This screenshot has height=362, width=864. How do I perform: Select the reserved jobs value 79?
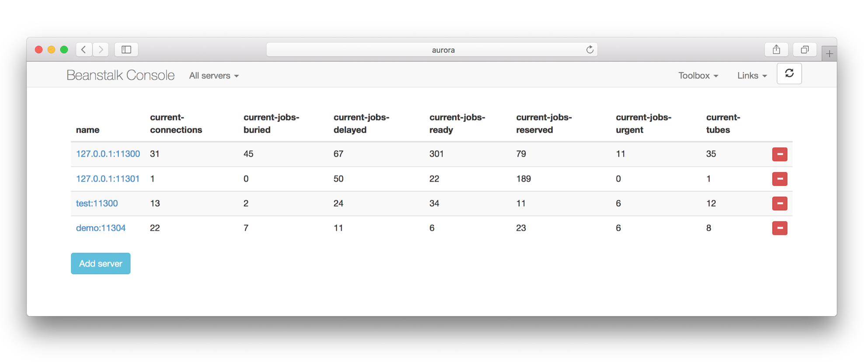click(x=521, y=154)
